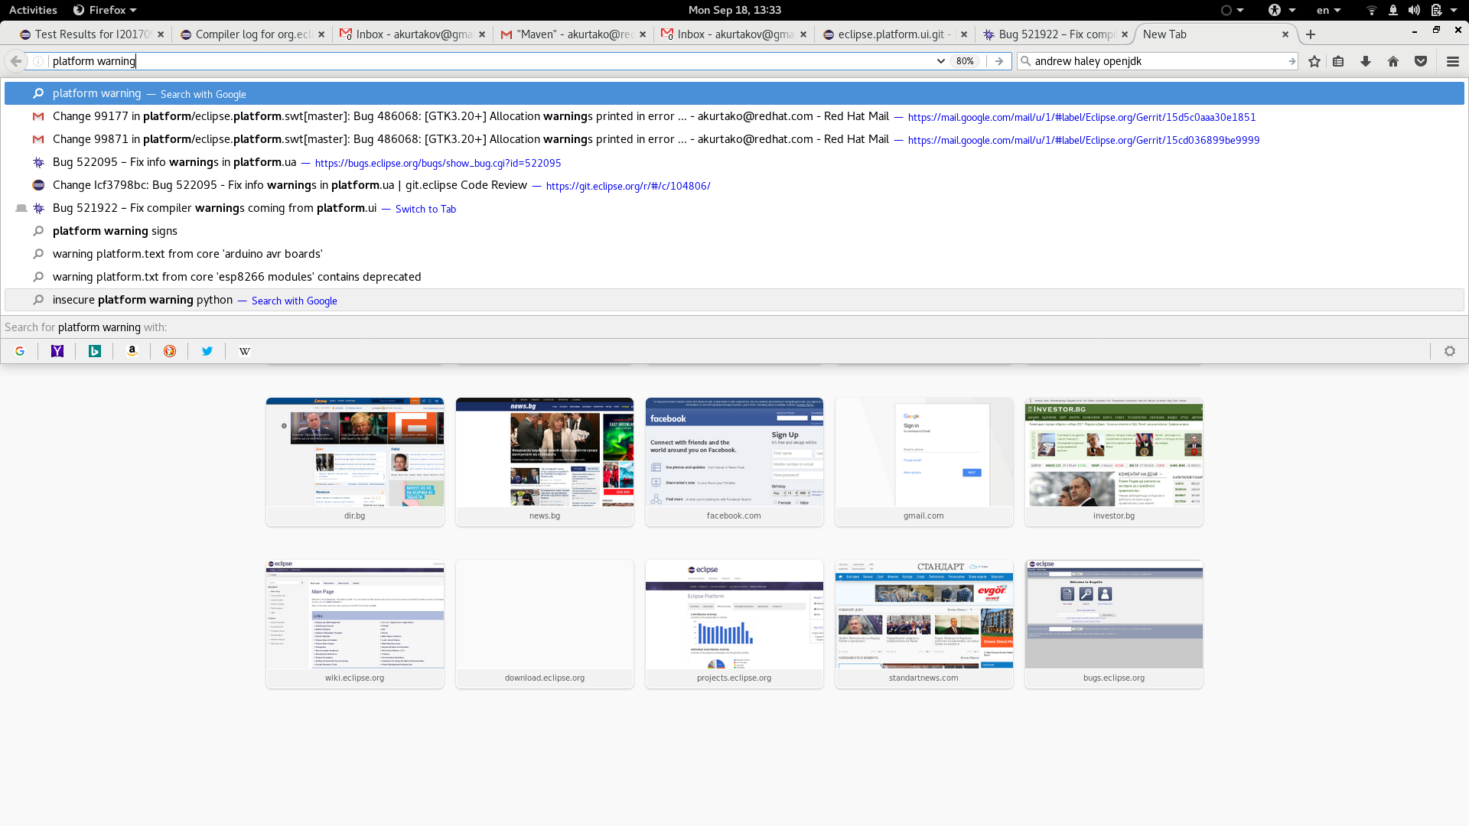Open Change 99177 Gmail suggestion
Image resolution: width=1469 pixels, height=826 pixels.
[x=734, y=117]
